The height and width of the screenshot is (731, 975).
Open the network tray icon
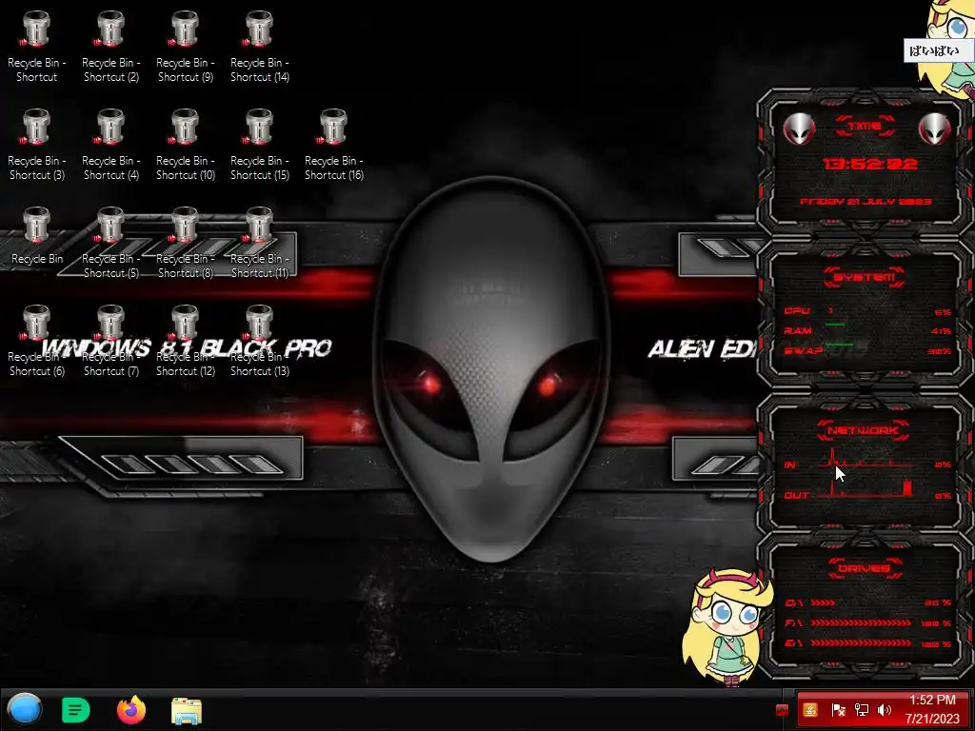861,710
